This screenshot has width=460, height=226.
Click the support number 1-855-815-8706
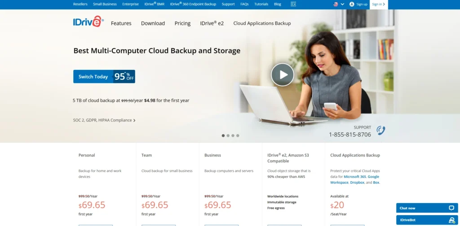[x=350, y=135]
